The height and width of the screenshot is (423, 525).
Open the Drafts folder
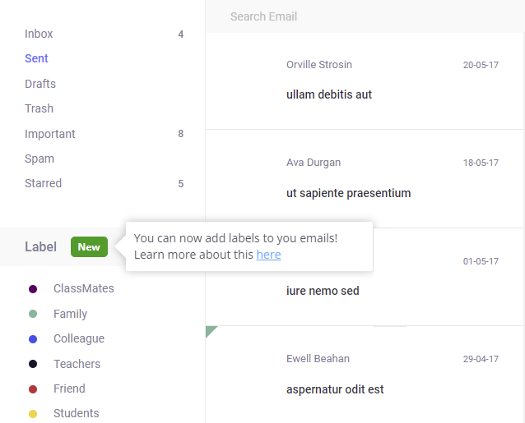coord(40,84)
